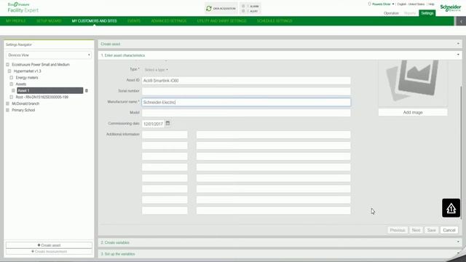Collapse step 1 Enter asset characteristics
Viewport: 466px width, 262px height.
click(458, 55)
